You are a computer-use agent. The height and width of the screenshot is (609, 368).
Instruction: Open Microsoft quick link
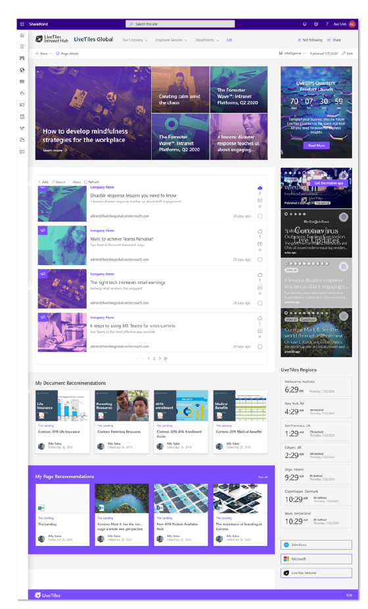316,559
